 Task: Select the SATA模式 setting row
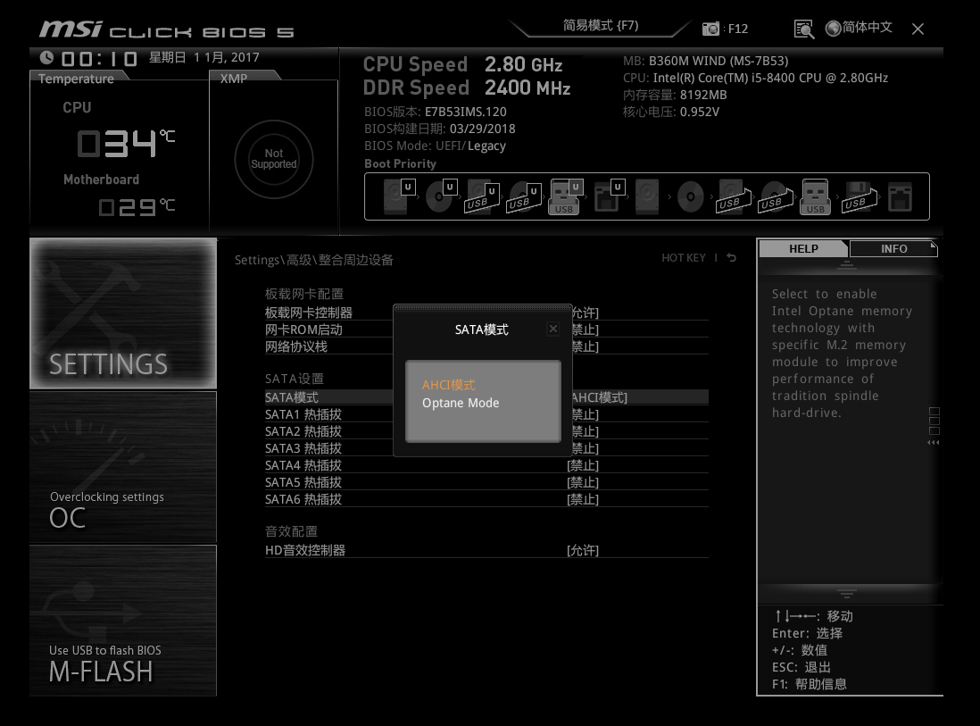(x=486, y=397)
